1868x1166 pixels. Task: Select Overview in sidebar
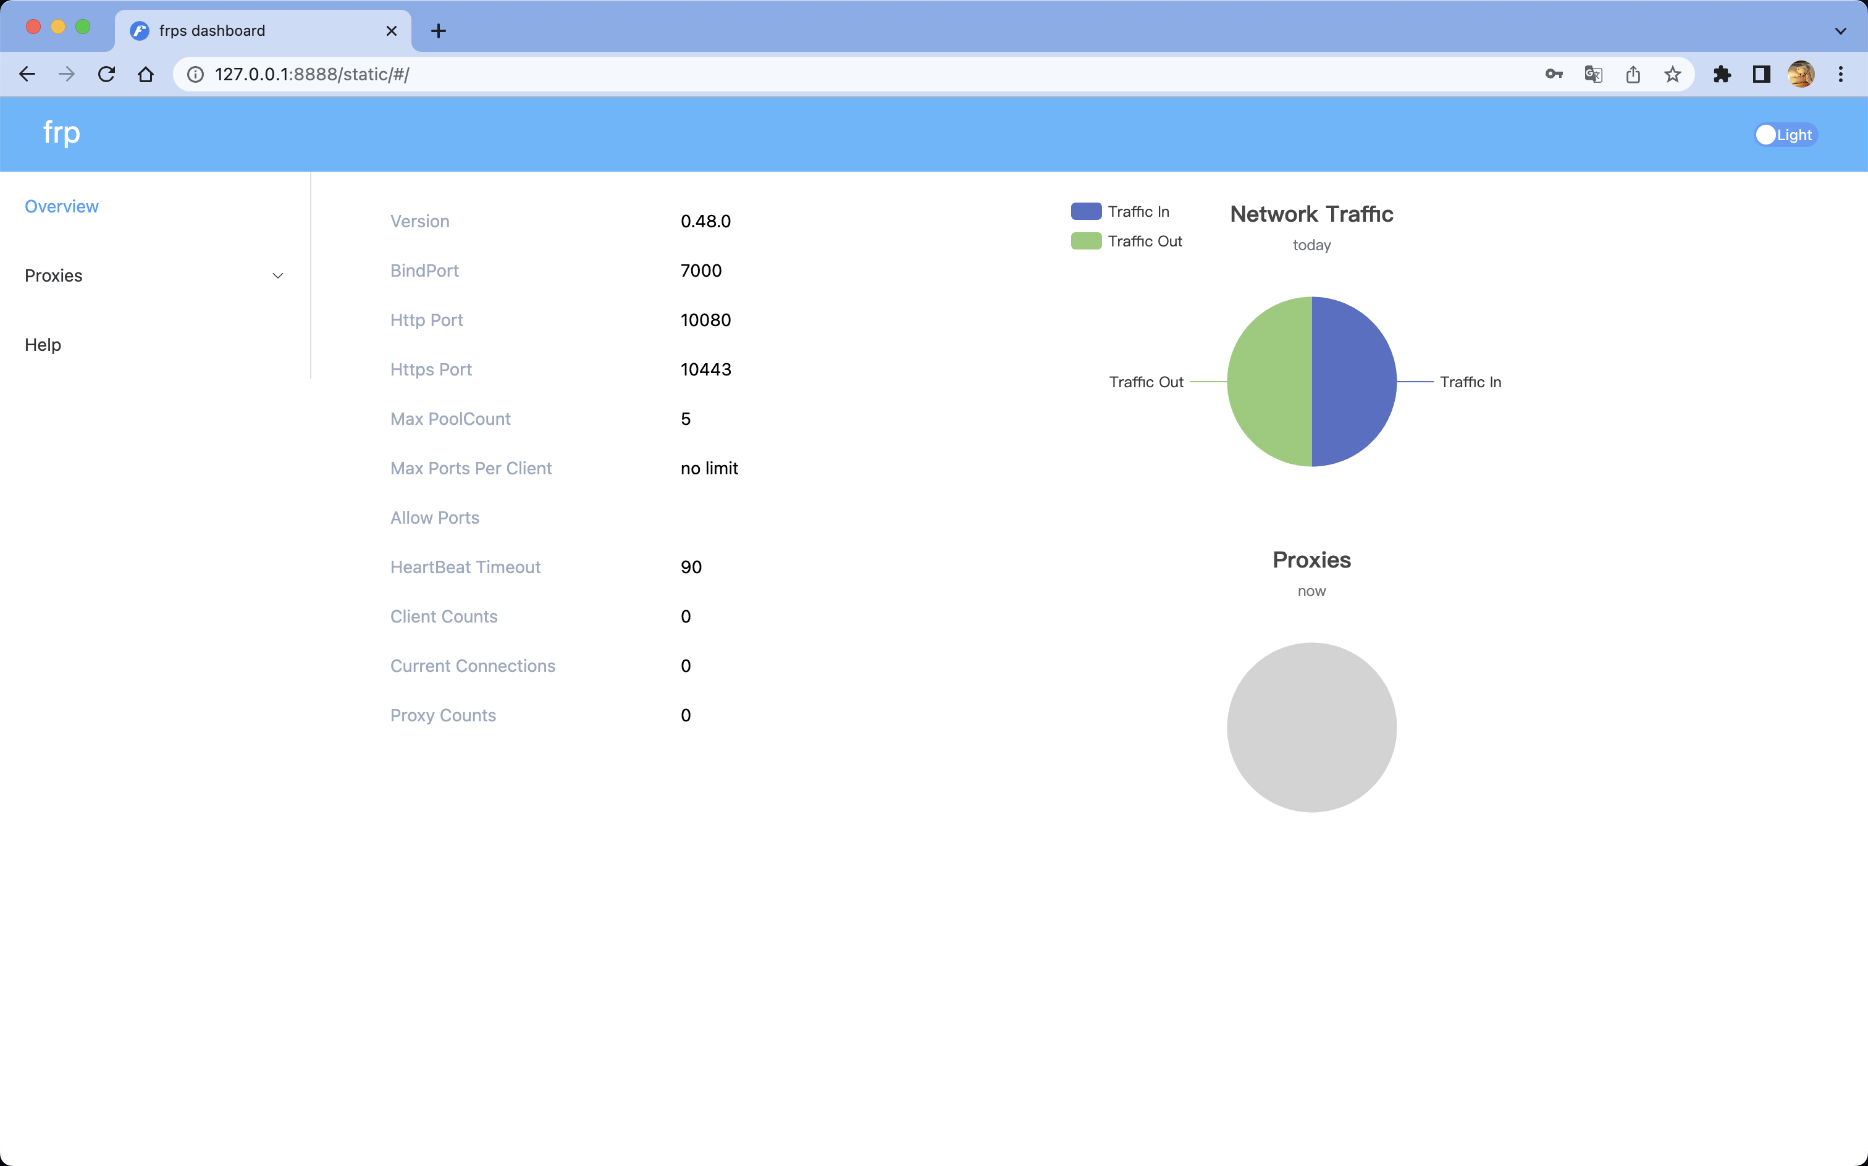point(62,207)
